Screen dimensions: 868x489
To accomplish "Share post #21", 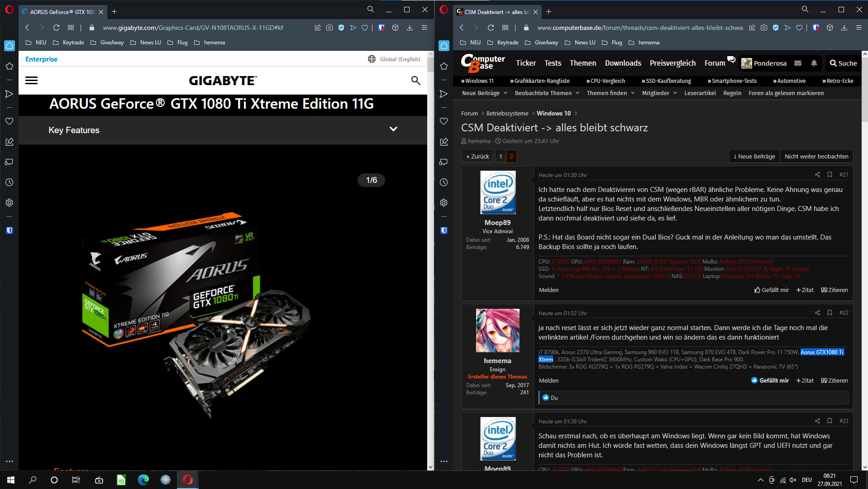I will 817,175.
